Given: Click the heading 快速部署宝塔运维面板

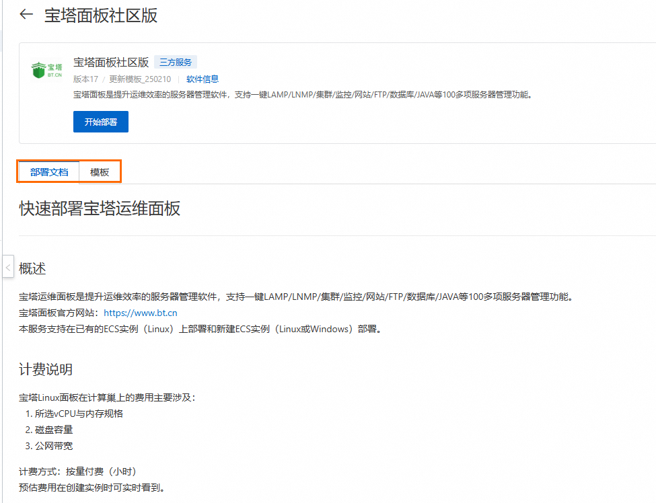Looking at the screenshot, I should click(x=100, y=208).
